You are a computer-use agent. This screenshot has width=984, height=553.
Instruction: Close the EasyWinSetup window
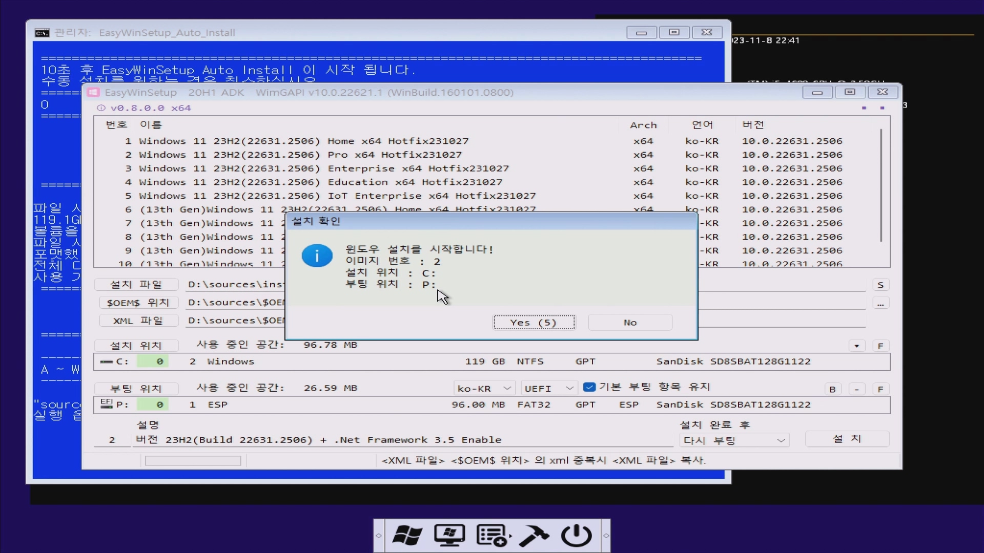click(883, 92)
